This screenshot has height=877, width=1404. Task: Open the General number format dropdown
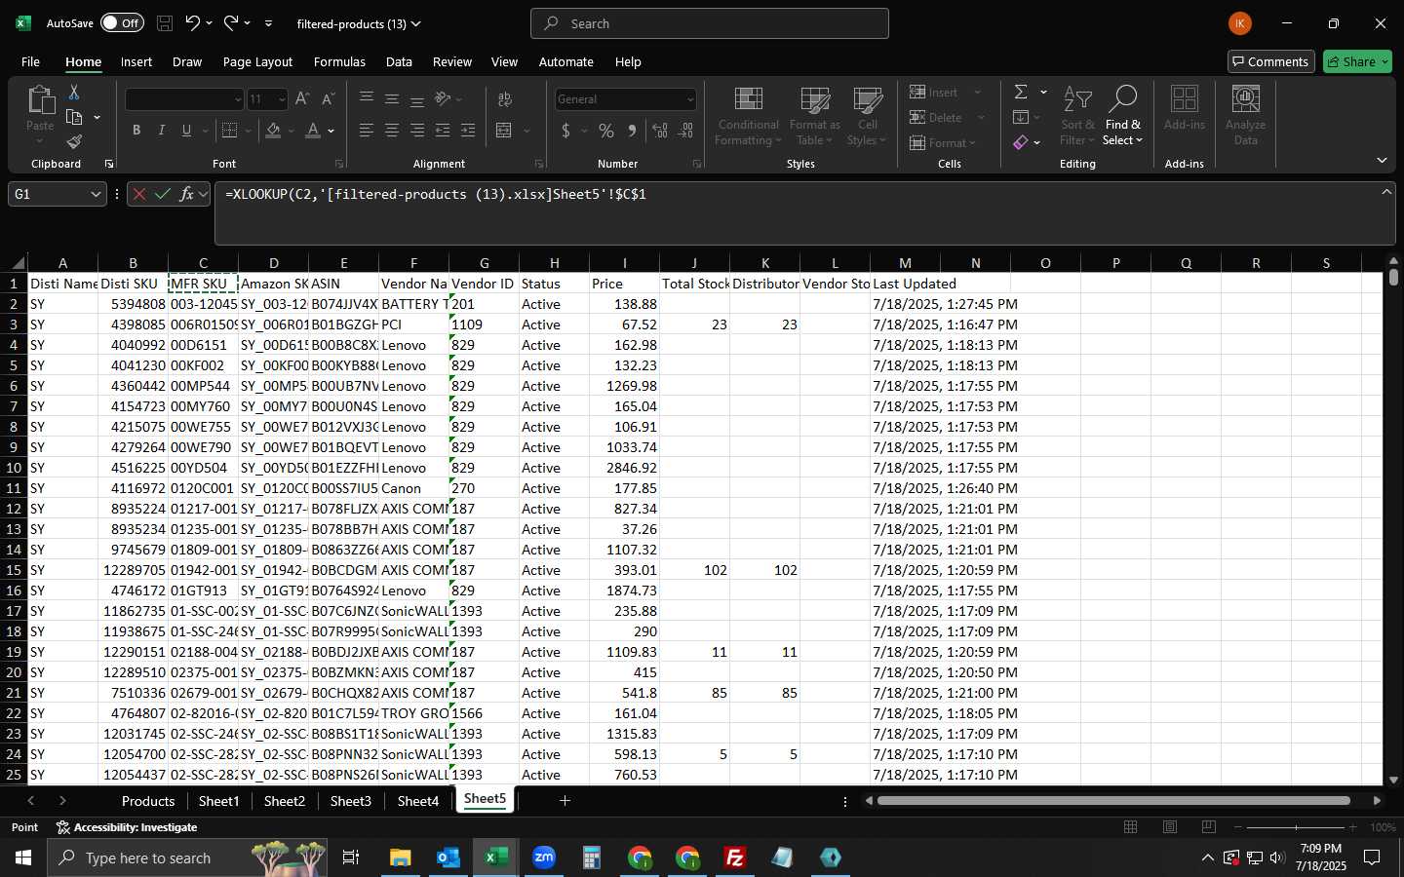[x=690, y=99]
